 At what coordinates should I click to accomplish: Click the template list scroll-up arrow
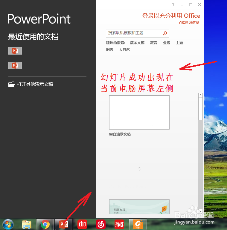pyautogui.click(x=200, y=95)
